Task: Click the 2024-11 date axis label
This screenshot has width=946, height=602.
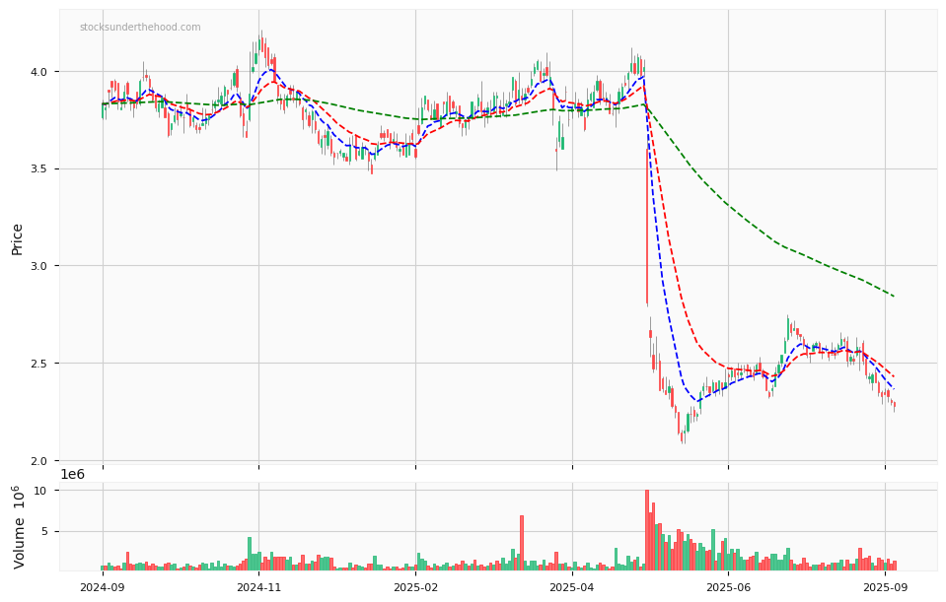Action: point(258,587)
